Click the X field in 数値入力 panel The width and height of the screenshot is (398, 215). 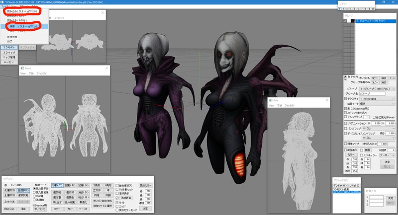[x=377, y=197]
